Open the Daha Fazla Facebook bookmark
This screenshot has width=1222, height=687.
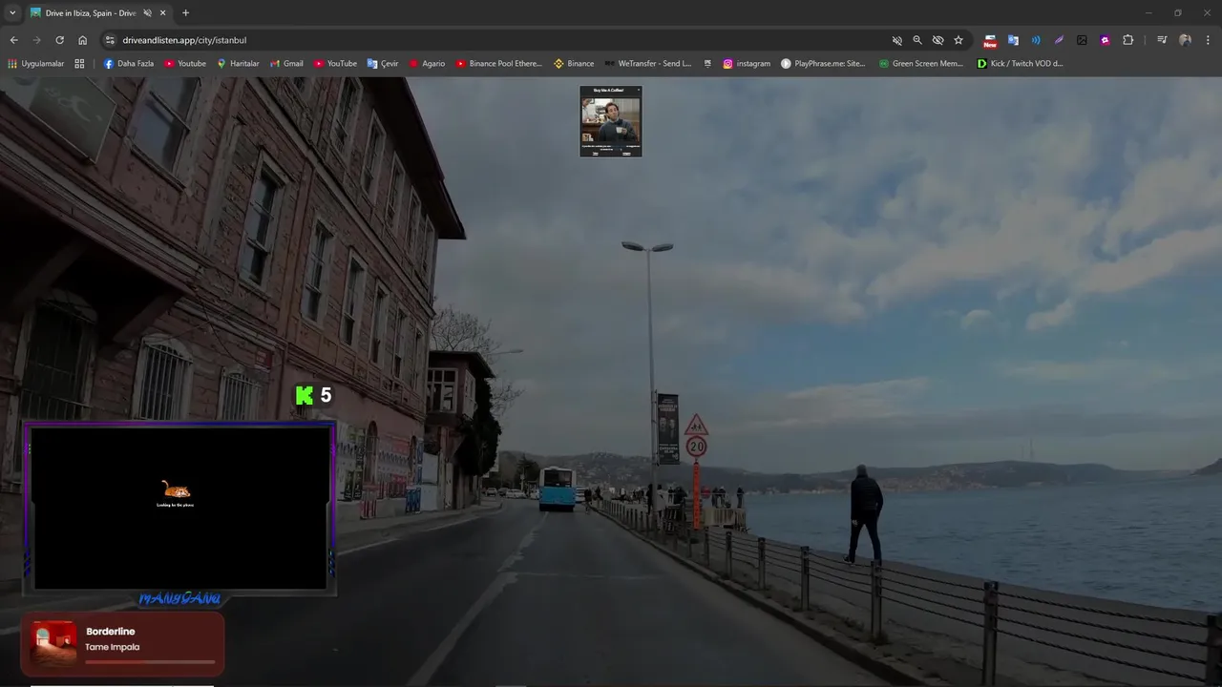129,64
